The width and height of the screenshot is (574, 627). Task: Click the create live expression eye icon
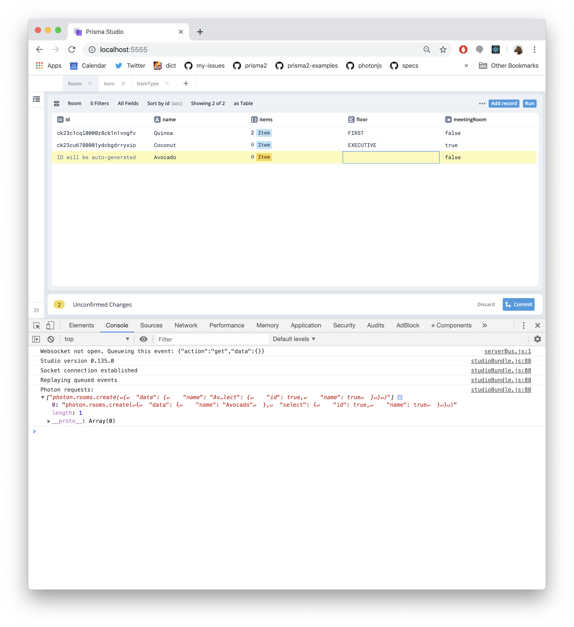click(143, 339)
